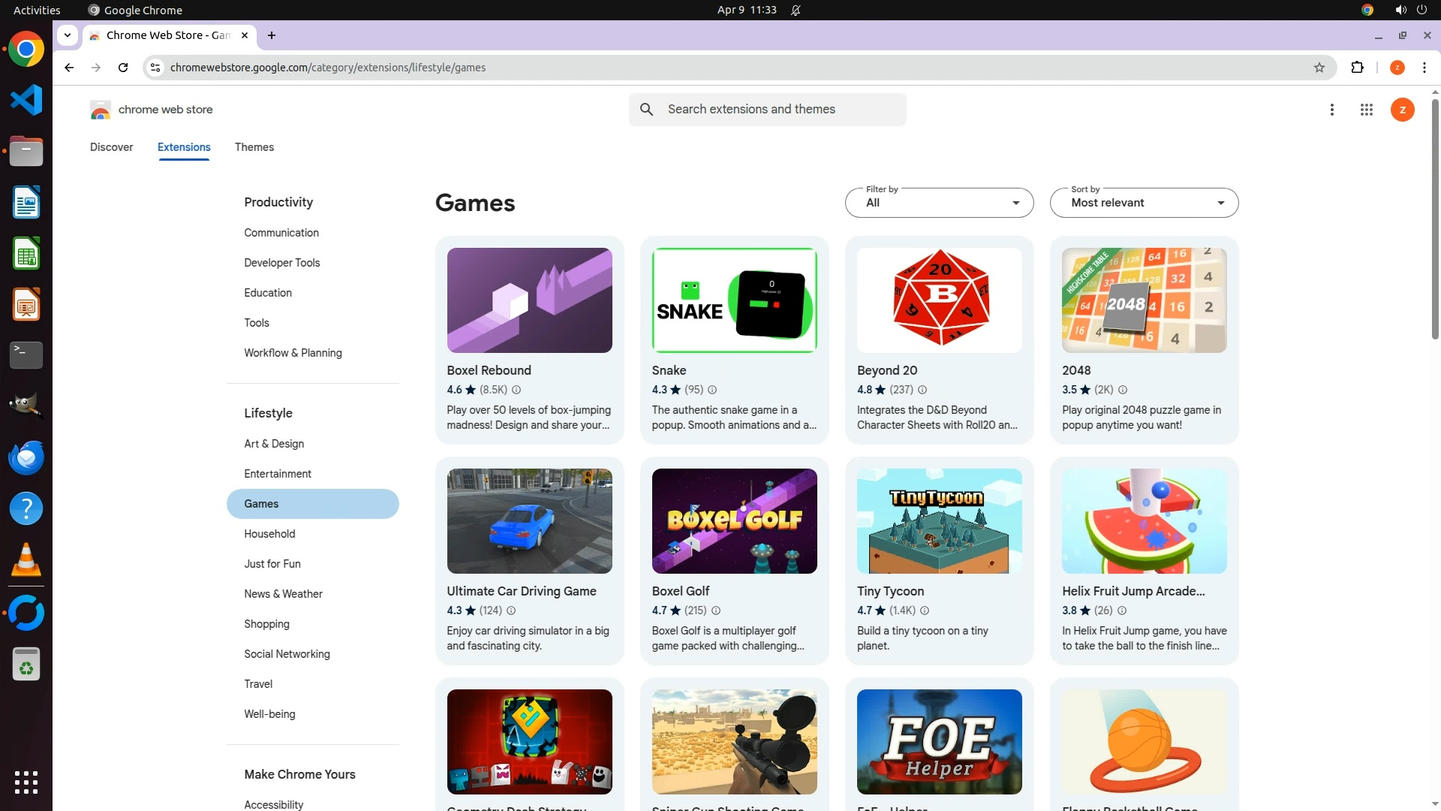Expand the Filter by All dropdown
Image resolution: width=1441 pixels, height=811 pixels.
coord(939,203)
